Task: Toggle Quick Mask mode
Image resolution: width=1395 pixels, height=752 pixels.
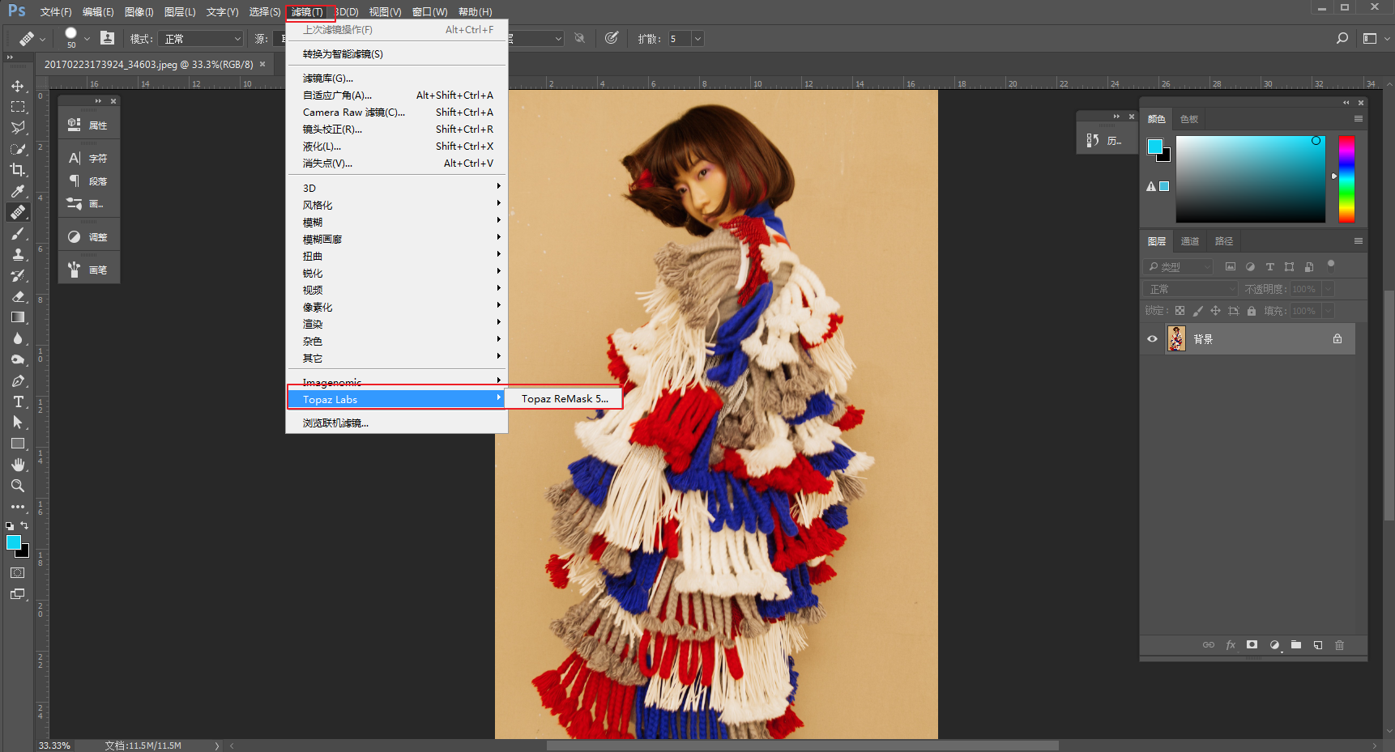Action: pos(18,572)
